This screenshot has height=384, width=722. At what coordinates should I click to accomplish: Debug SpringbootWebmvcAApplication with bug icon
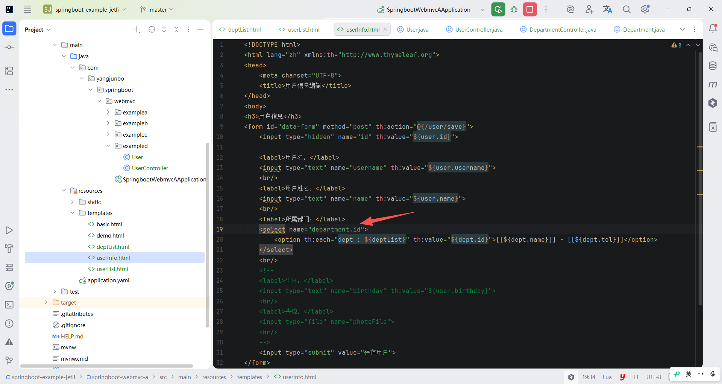point(514,9)
